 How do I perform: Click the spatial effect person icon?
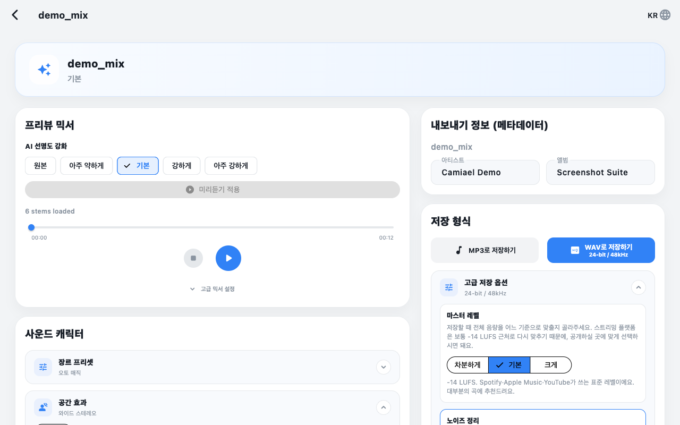coord(43,407)
